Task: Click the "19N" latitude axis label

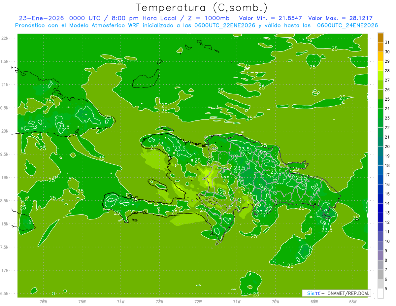Action: pos(5,178)
